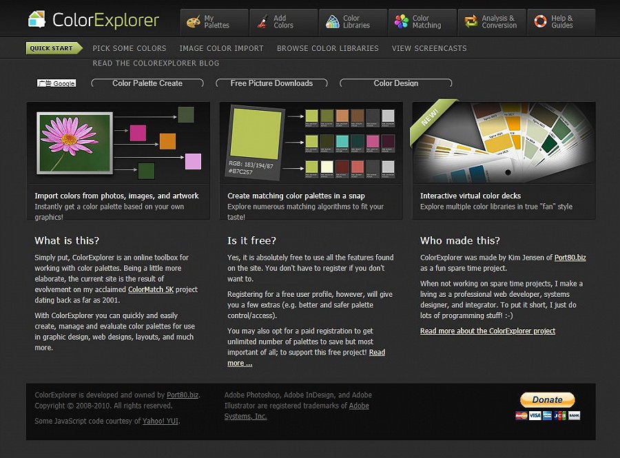Click the magenta swatch beside the flower photo
Viewport: 620px width, 458px height.
[138, 133]
